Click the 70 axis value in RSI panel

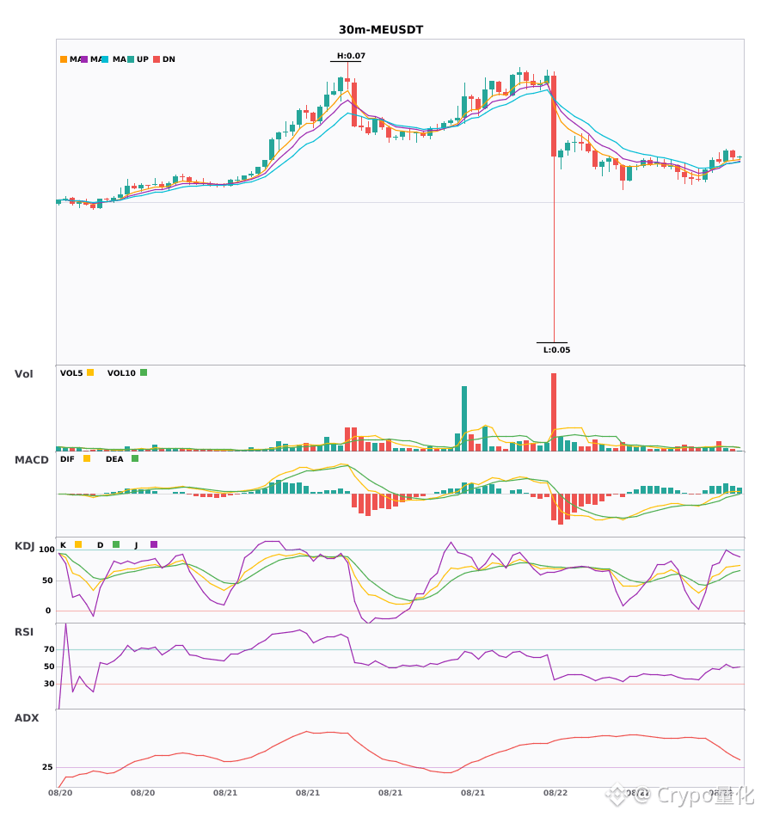(49, 649)
